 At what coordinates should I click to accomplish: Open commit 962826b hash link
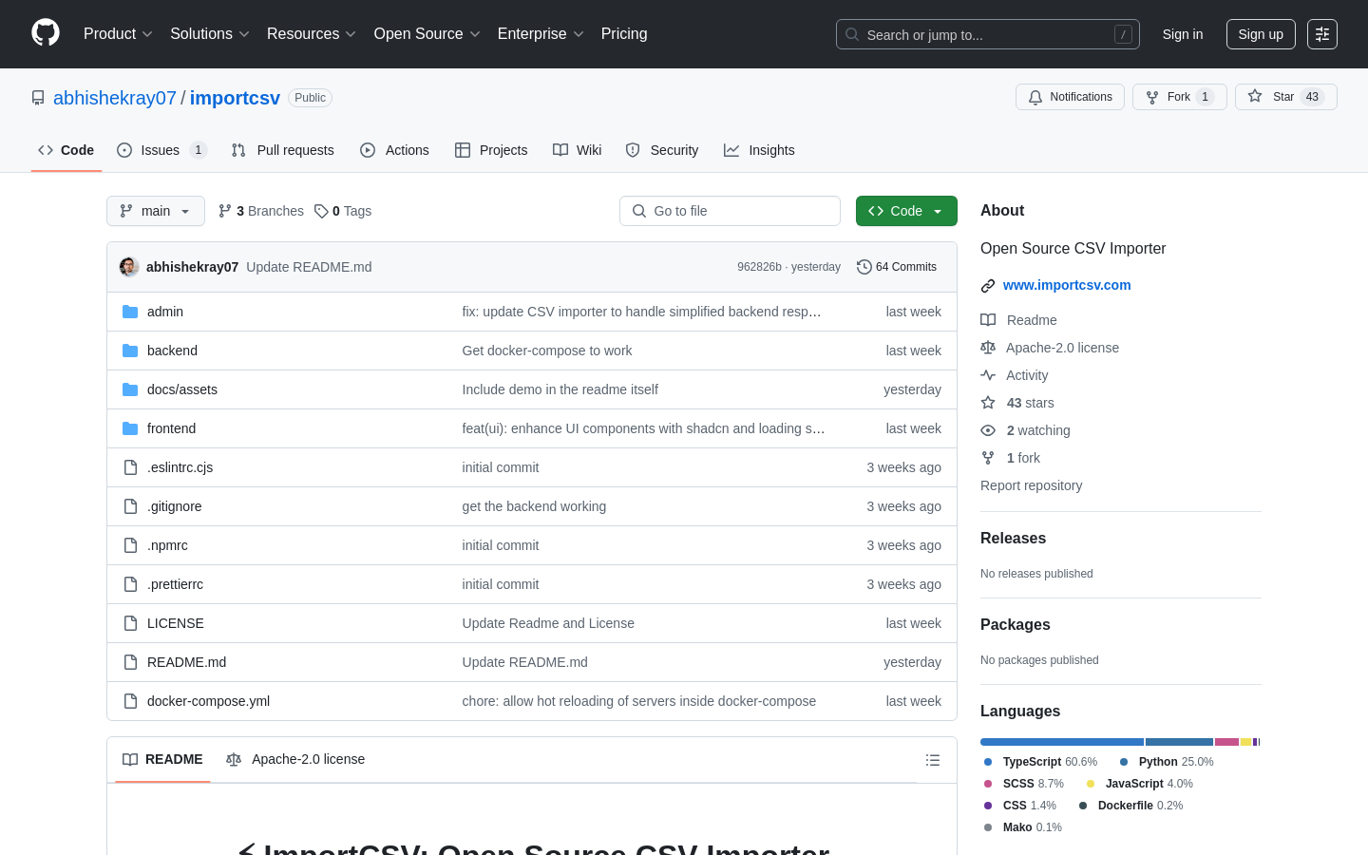pos(759,267)
